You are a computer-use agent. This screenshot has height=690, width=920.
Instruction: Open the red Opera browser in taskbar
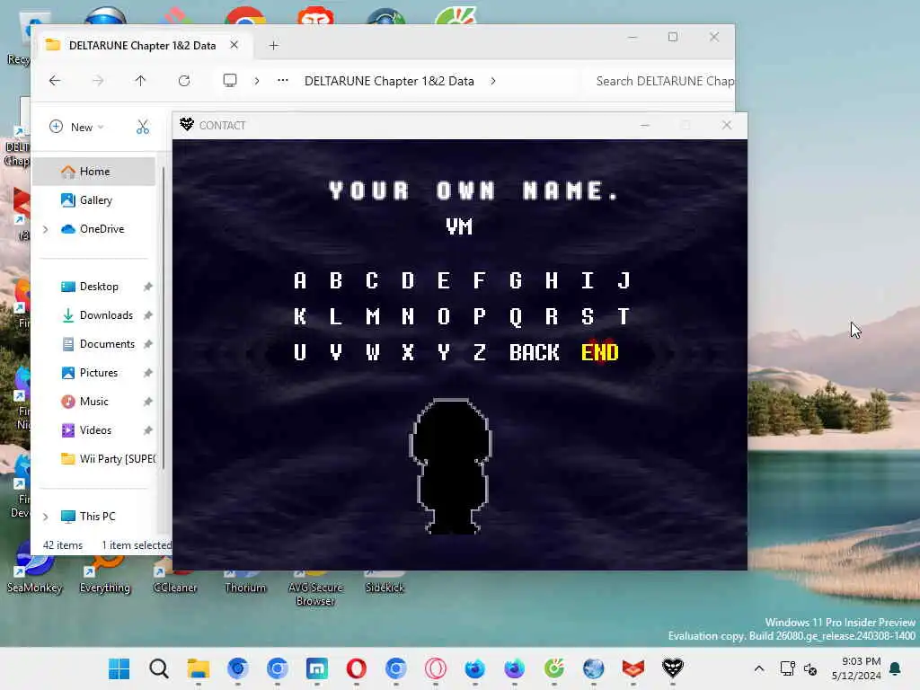356,668
